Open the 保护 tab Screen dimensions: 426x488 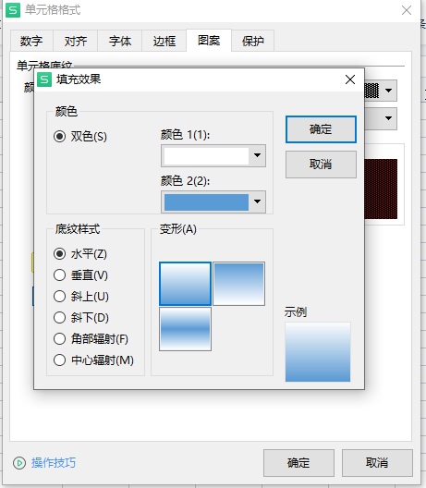[252, 41]
